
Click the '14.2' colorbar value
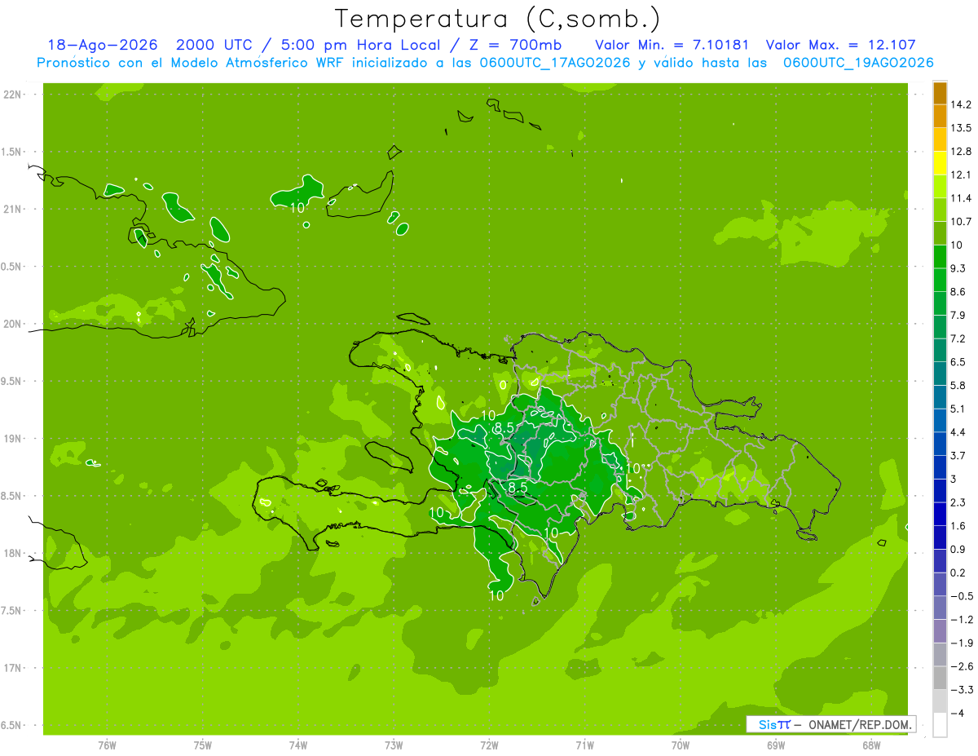tap(961, 104)
